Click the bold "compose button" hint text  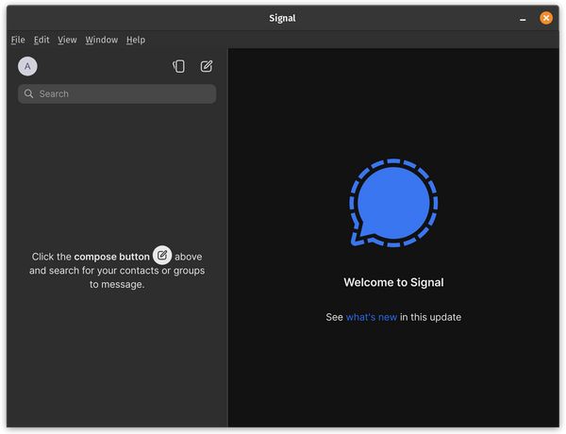[x=111, y=257]
